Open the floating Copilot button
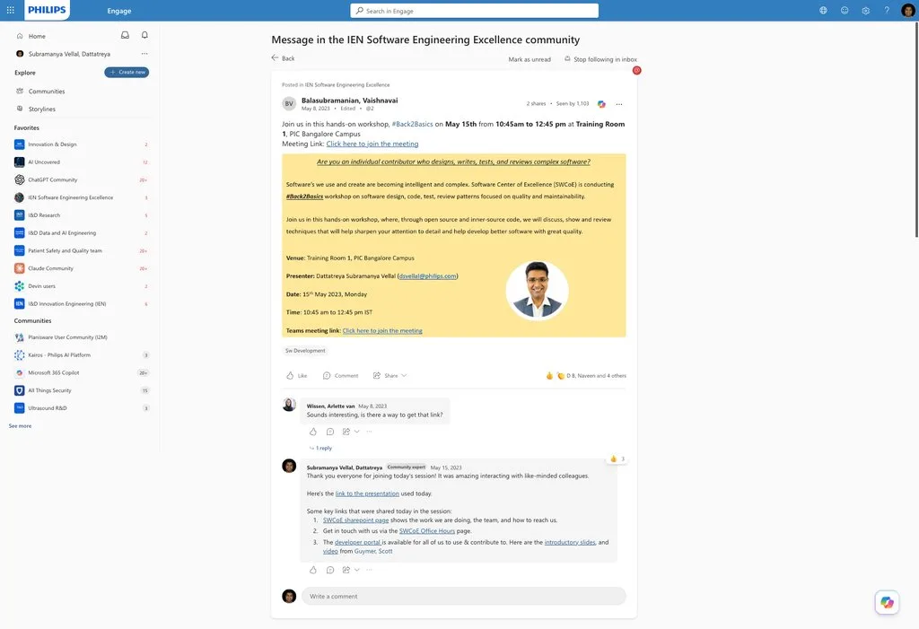The image size is (919, 629). point(887,602)
